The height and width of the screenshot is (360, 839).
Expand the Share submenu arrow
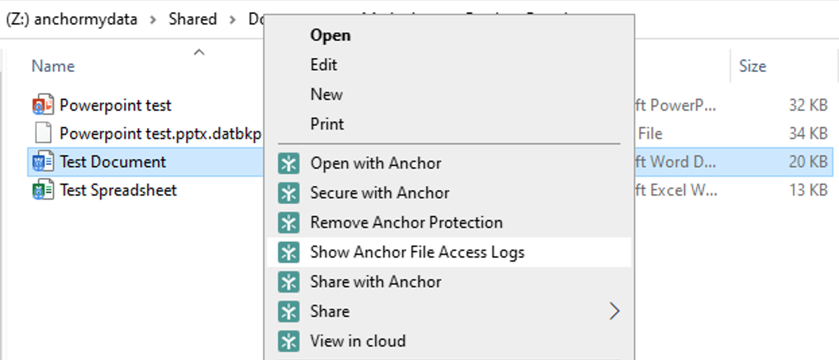point(614,311)
